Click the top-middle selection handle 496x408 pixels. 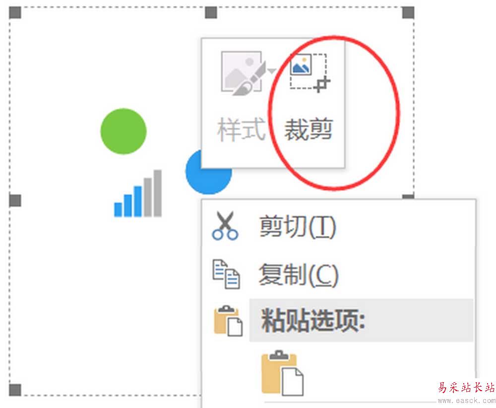[x=211, y=13]
